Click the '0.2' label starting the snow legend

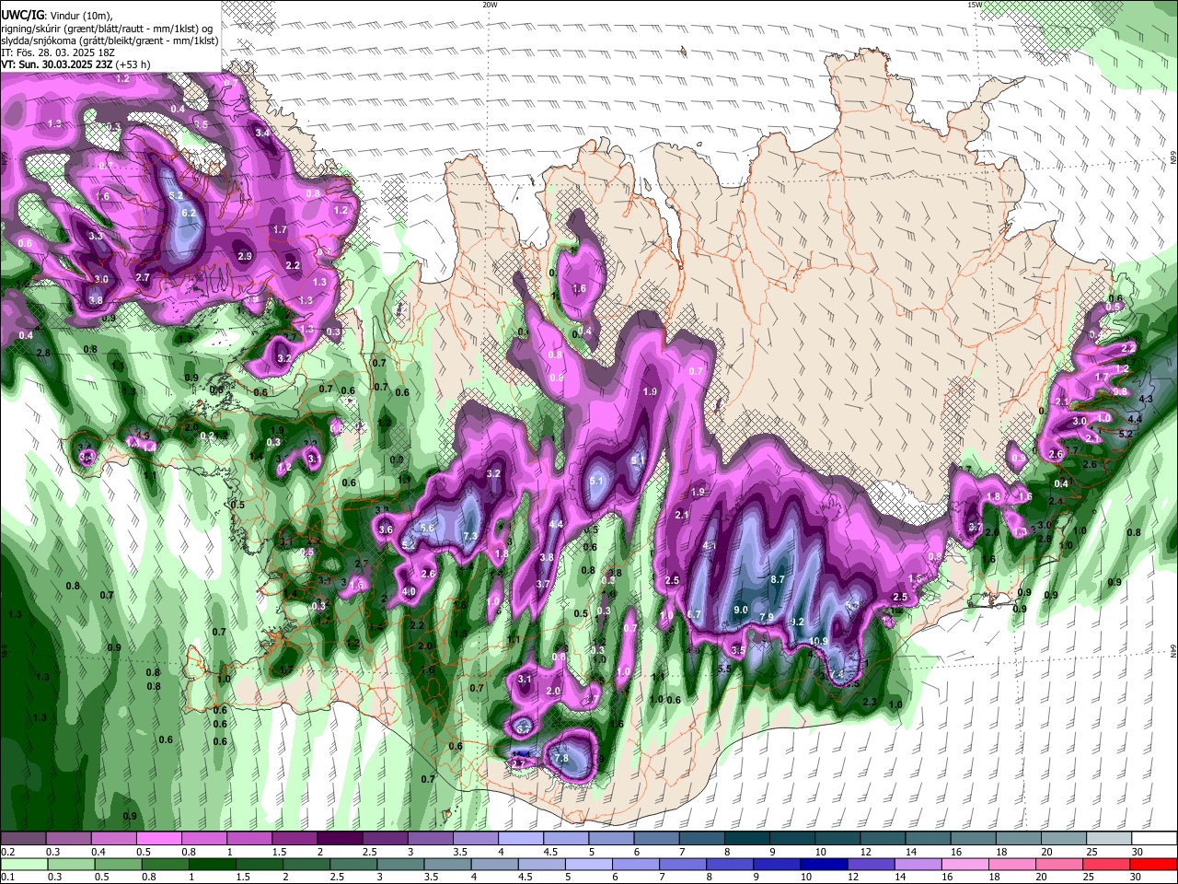pyautogui.click(x=7, y=852)
